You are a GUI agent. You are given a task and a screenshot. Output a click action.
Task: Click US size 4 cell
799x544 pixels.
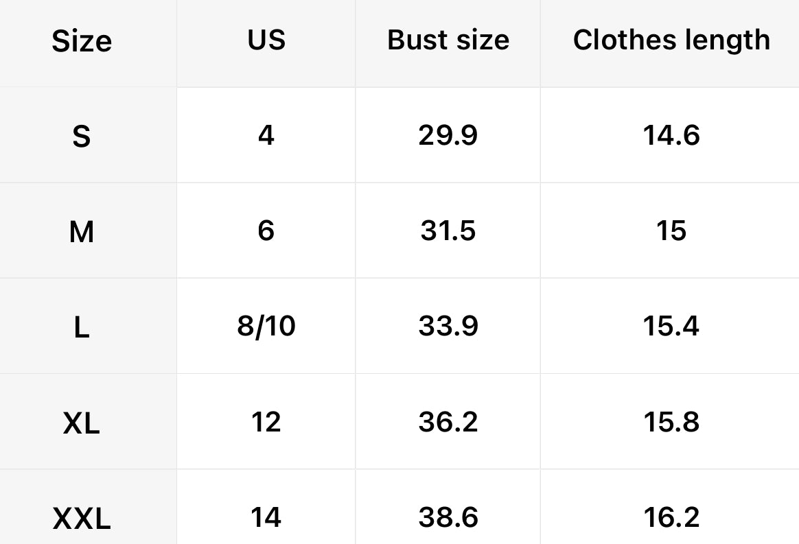[x=266, y=135]
